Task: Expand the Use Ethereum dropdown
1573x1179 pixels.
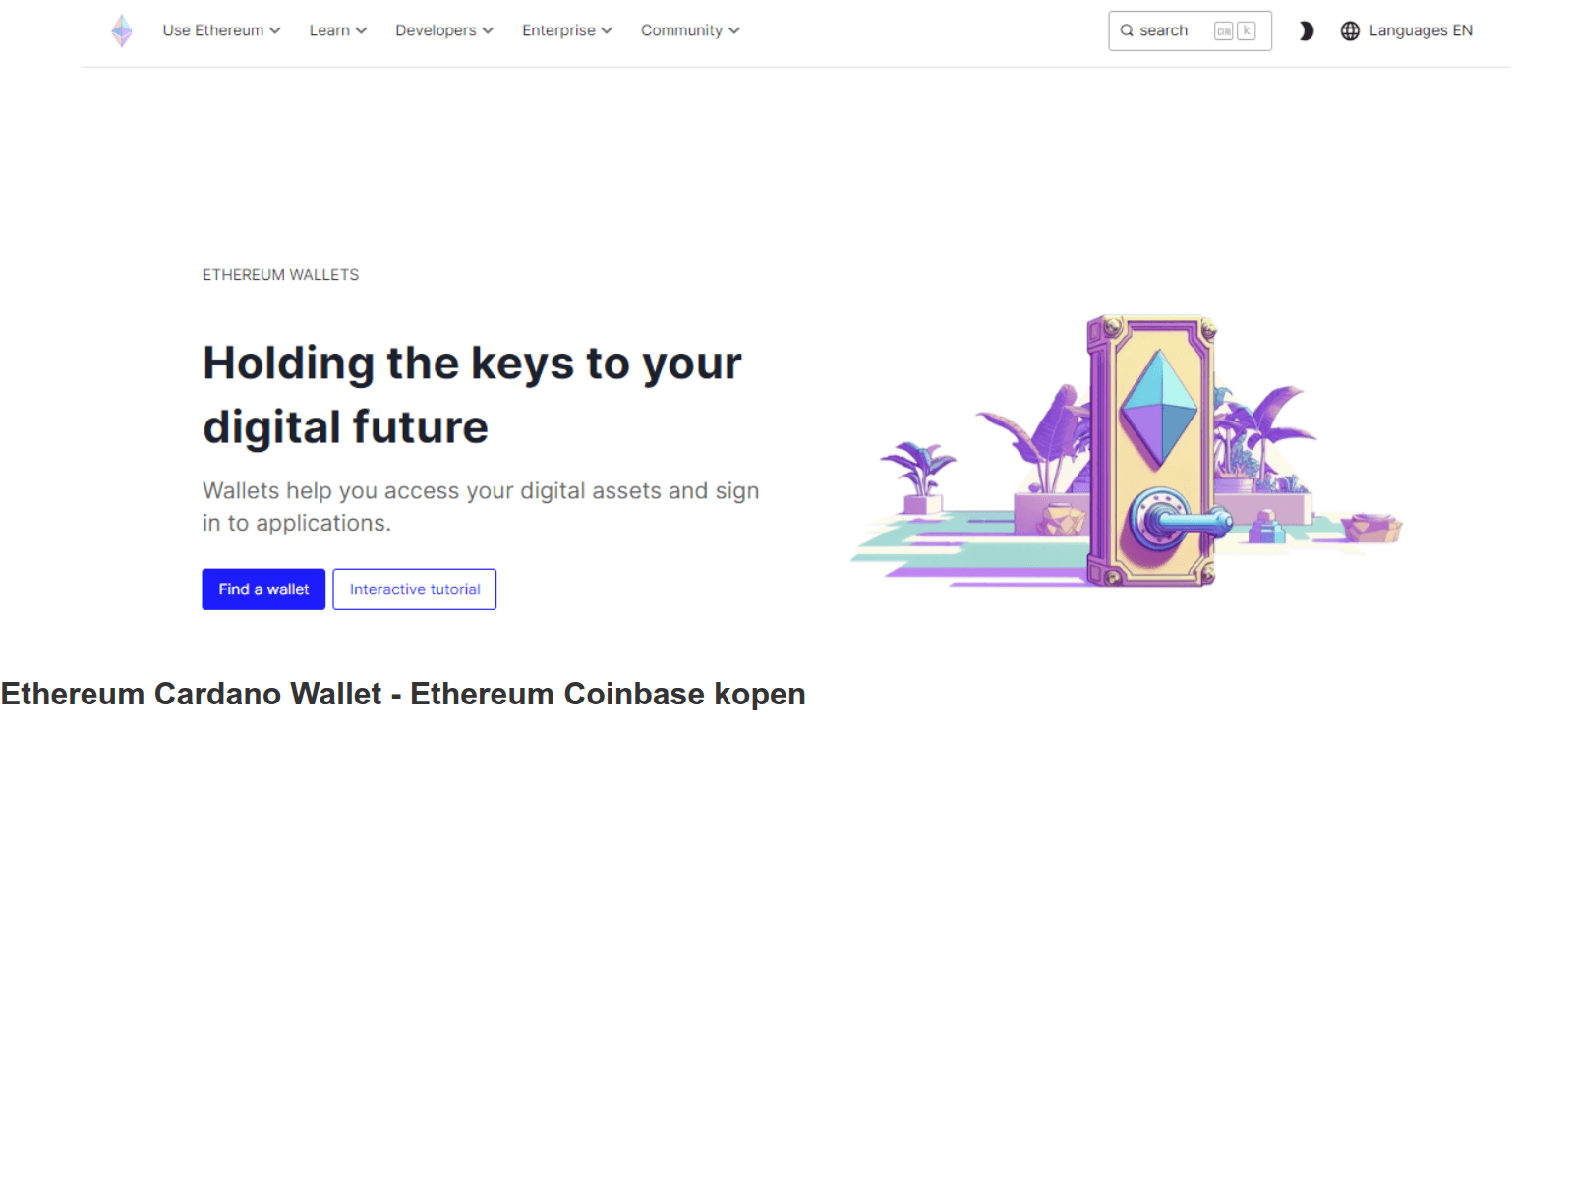Action: tap(221, 30)
